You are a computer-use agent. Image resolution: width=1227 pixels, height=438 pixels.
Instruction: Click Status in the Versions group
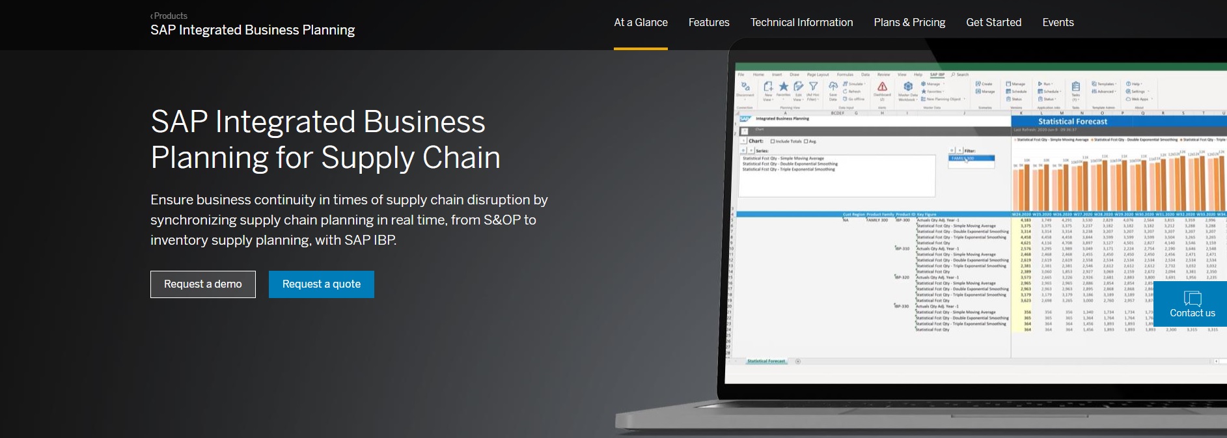[1014, 99]
